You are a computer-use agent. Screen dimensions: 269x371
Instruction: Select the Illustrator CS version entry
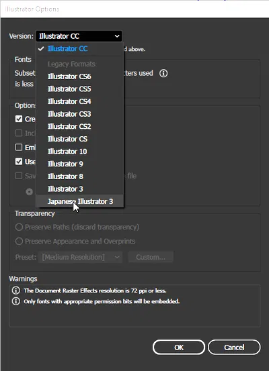[79, 139]
